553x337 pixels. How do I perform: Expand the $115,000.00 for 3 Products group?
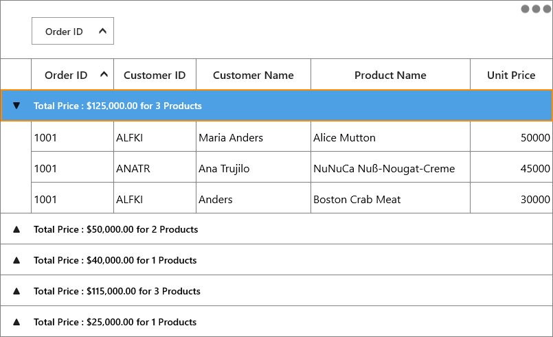click(16, 291)
